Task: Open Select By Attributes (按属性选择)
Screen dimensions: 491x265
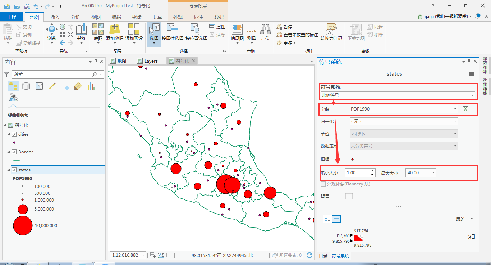Action: 173,32
